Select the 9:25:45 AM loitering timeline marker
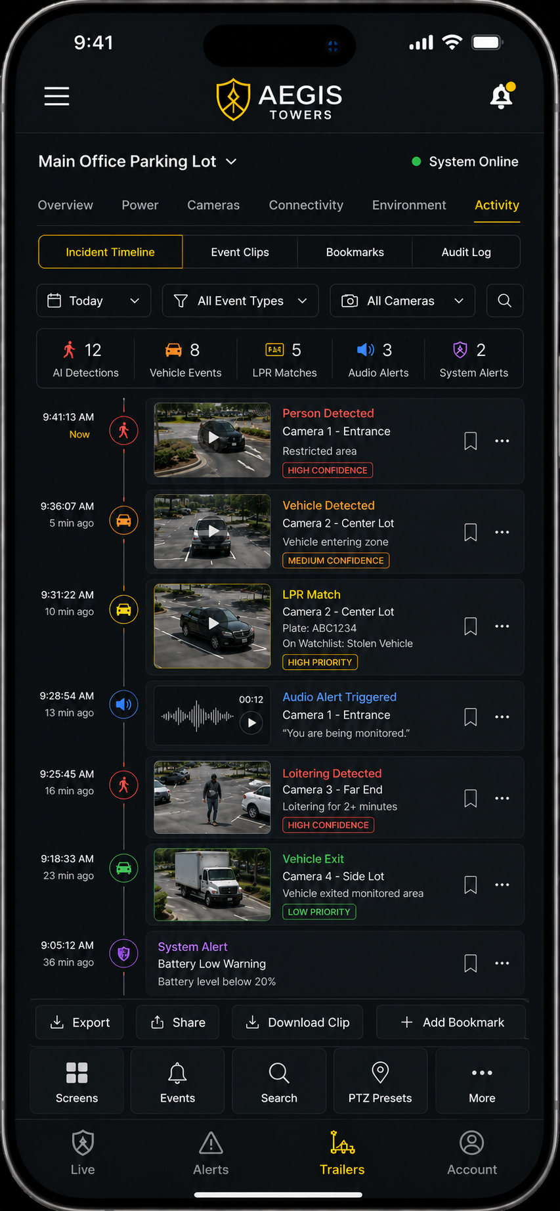This screenshot has height=1211, width=560. 123,785
